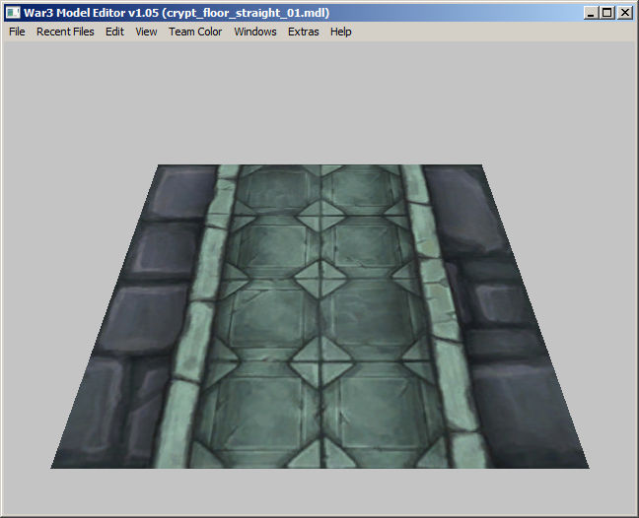Open the Edit menu

114,32
